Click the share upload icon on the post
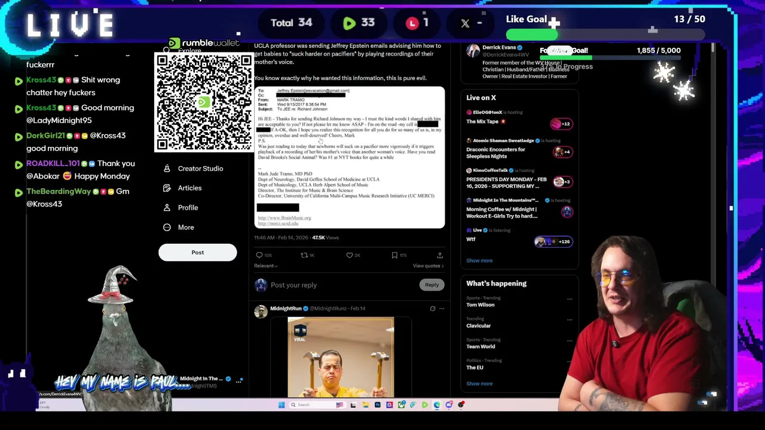Image resolution: width=765 pixels, height=430 pixels. click(439, 255)
